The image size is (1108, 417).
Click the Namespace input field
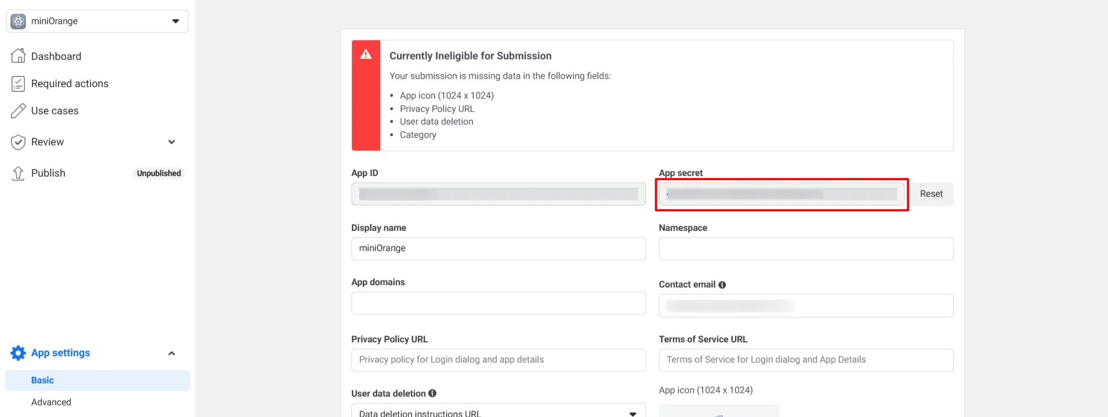pyautogui.click(x=806, y=249)
